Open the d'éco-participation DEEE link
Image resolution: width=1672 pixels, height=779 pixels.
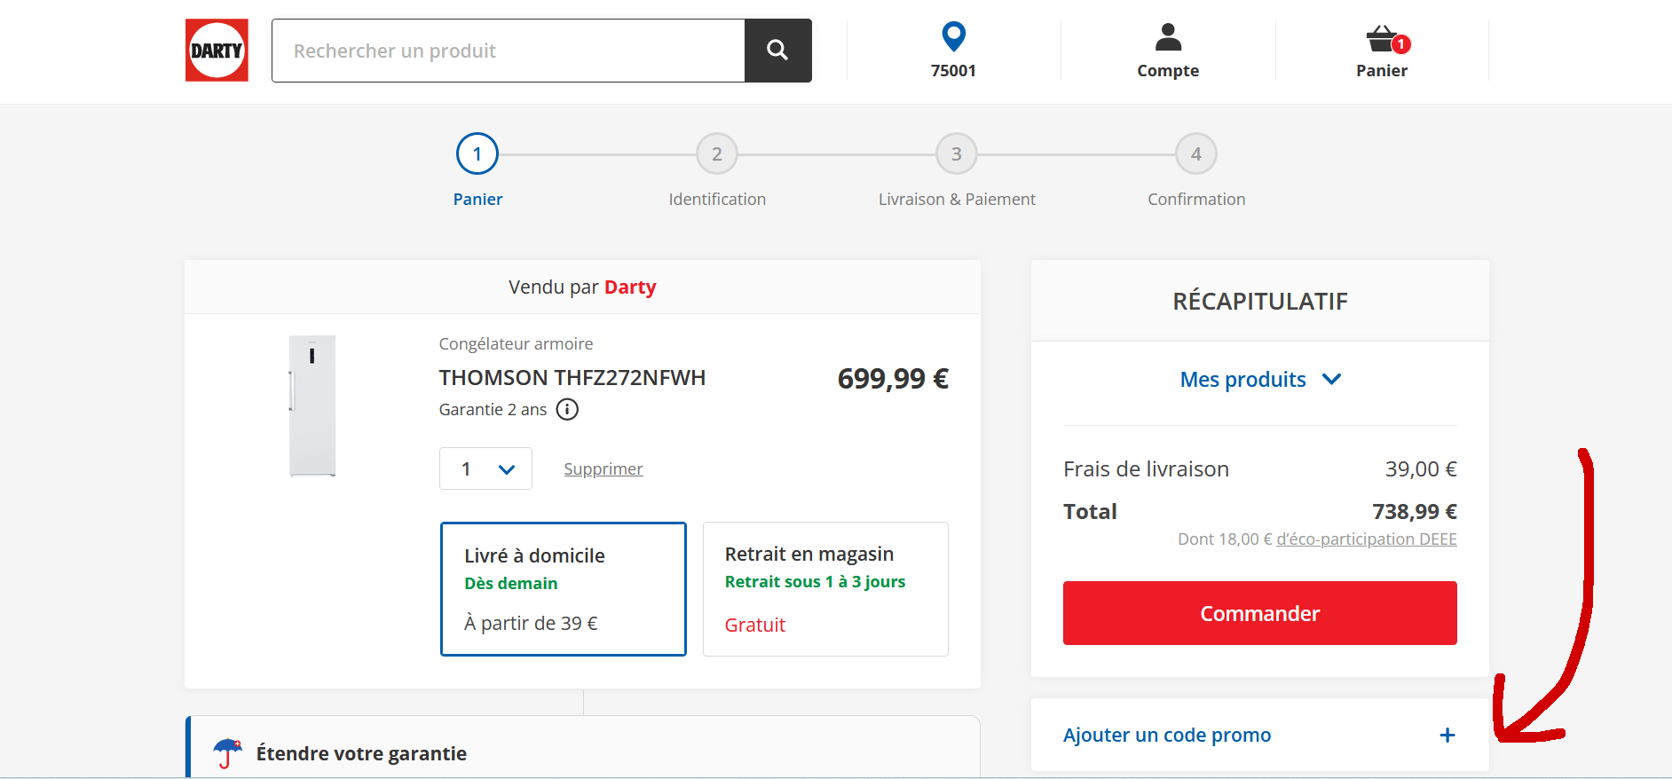[x=1366, y=539]
